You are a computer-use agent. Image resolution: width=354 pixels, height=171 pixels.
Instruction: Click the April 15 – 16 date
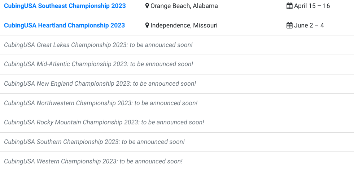pyautogui.click(x=312, y=6)
